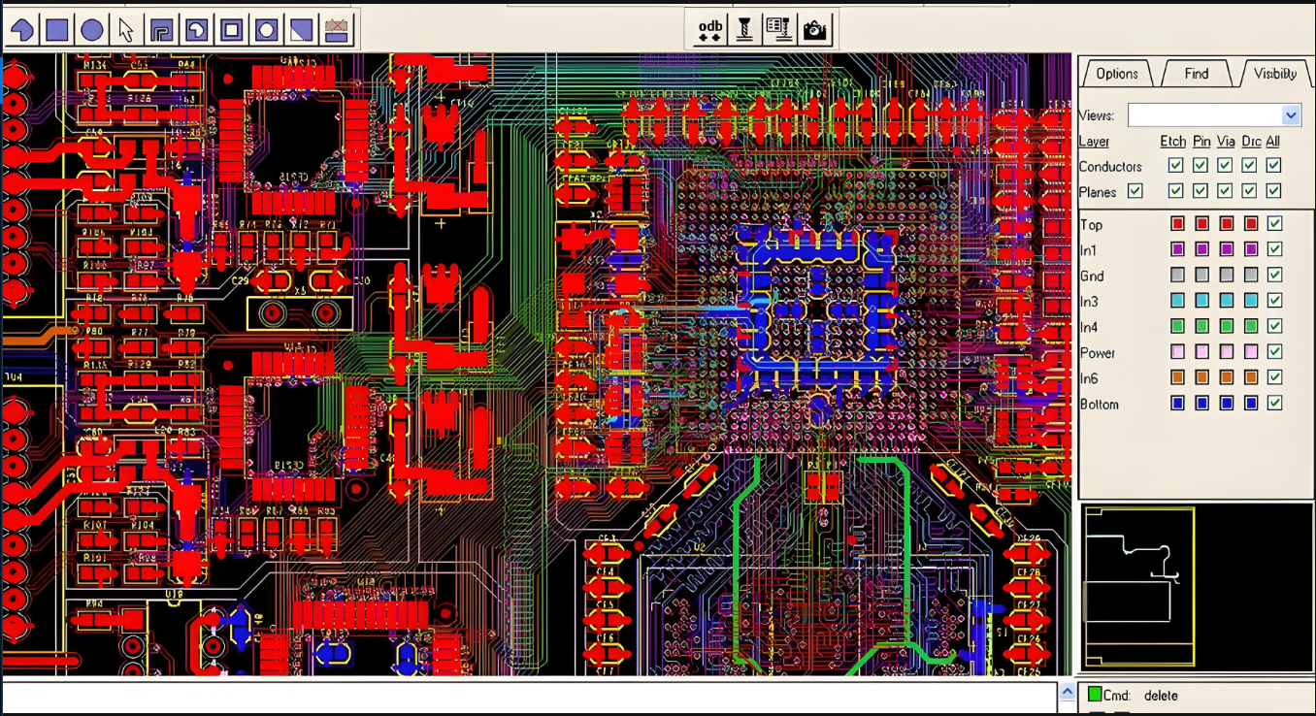Click the delete shape icon with red X
This screenshot has width=1316, height=716.
click(336, 30)
